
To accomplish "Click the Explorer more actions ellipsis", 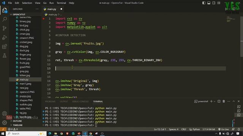I will coord(37,9).
